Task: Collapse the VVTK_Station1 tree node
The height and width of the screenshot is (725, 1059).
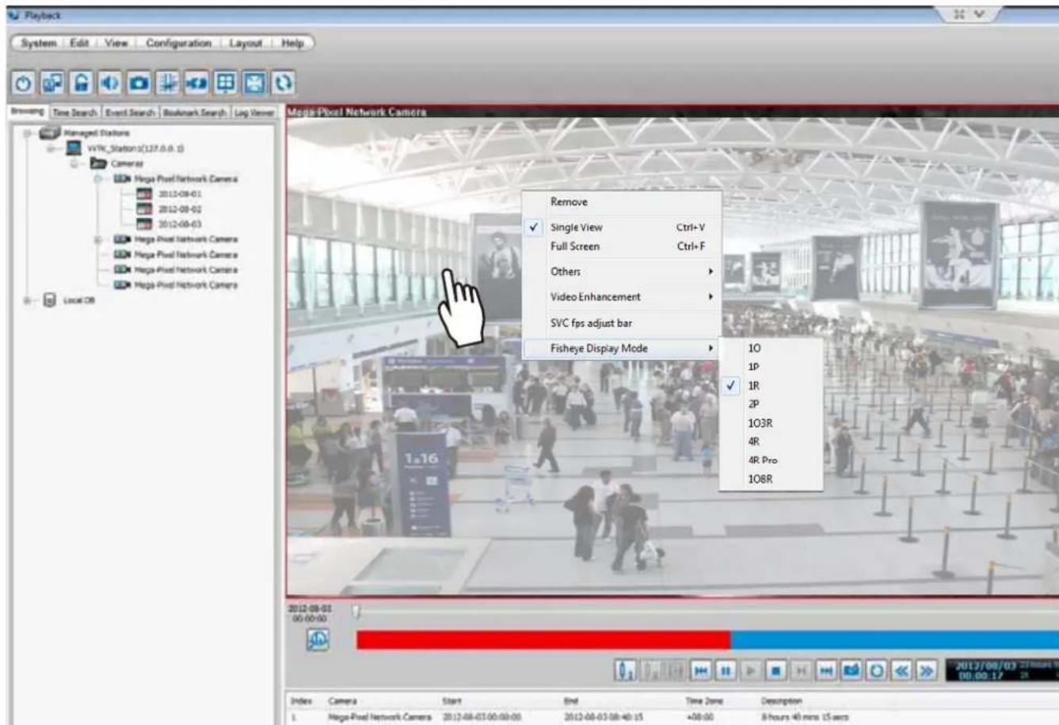Action: pos(51,148)
